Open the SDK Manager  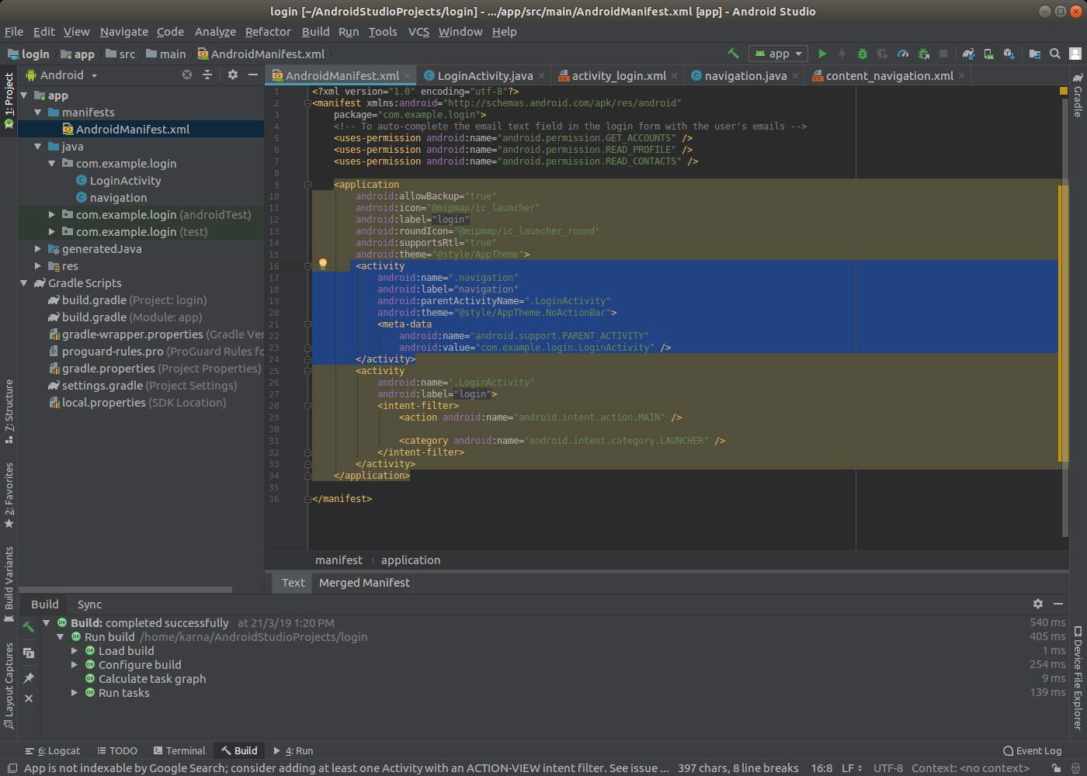1009,54
